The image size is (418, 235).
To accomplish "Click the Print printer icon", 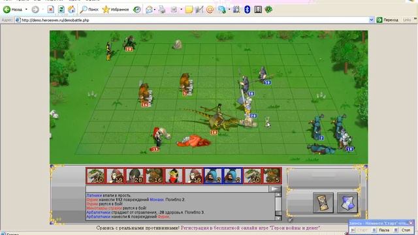I will 162,10.
